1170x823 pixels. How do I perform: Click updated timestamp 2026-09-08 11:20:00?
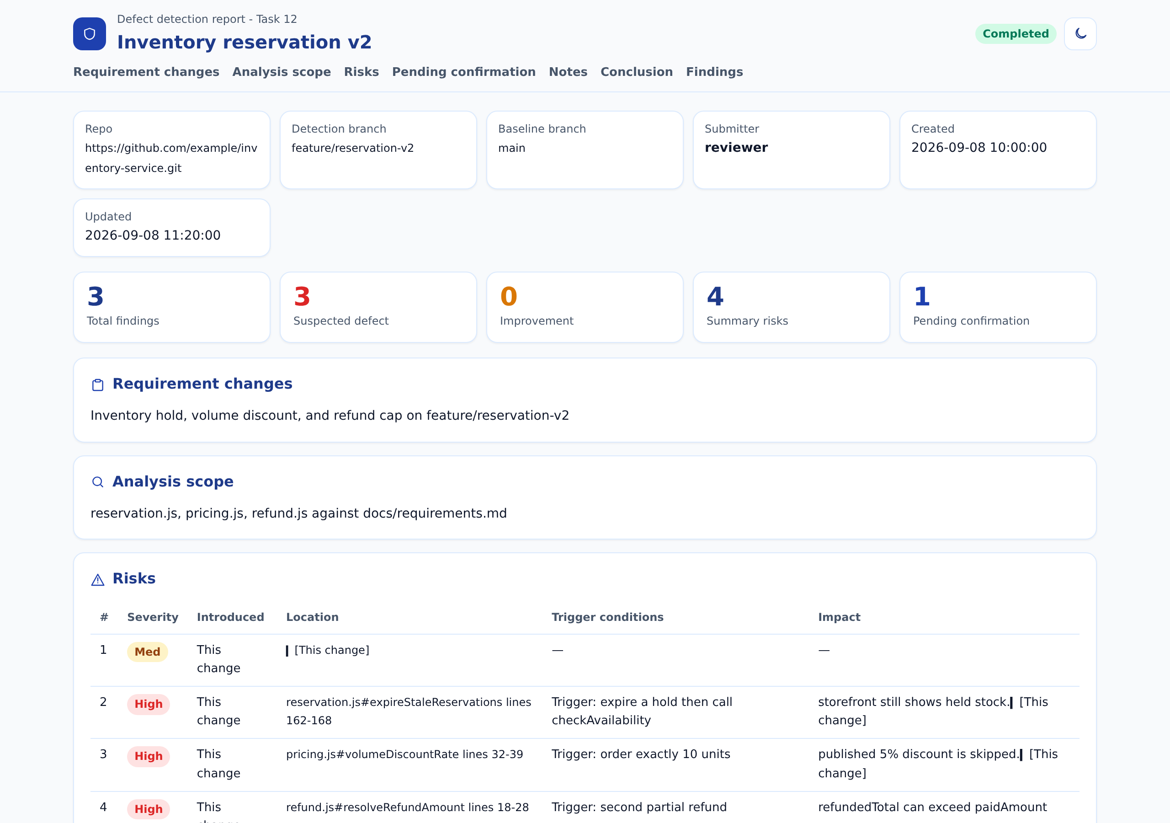point(153,235)
